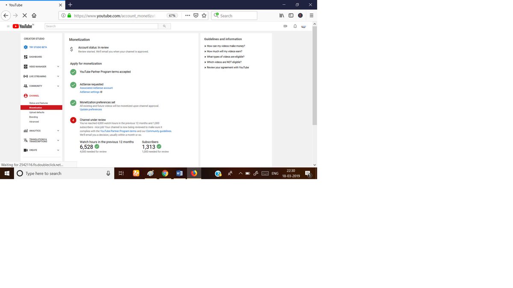Click Windows 'Type here to search' box
The image size is (513, 288).
[x=64, y=173]
